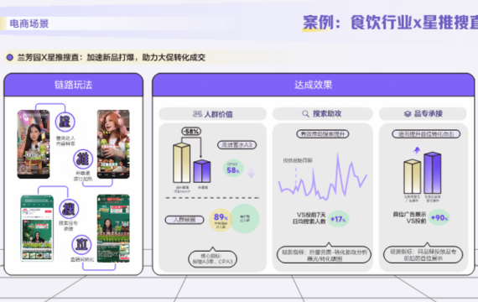The image size is (478, 302).
Task: Click the people icon beside 人群价值
Action: point(197,114)
